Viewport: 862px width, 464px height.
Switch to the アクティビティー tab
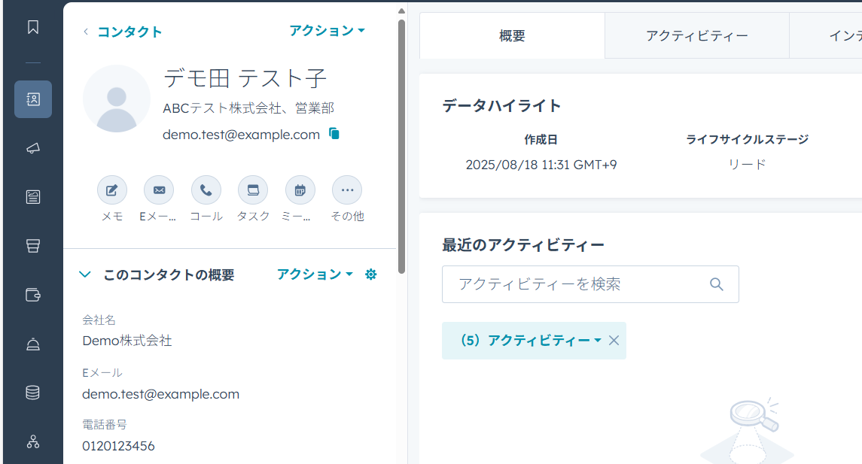(x=696, y=35)
